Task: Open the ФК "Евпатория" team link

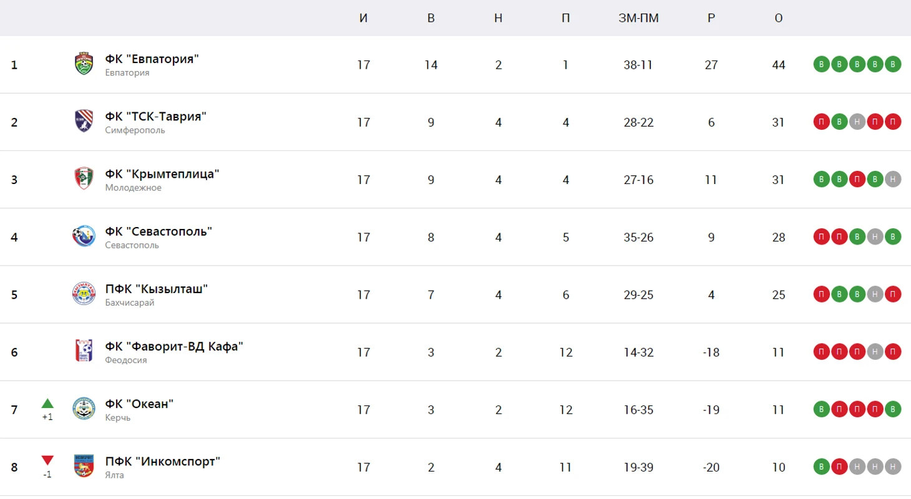Action: point(152,59)
